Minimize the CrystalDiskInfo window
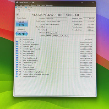The height and width of the screenshot is (109, 109). coord(82,3)
